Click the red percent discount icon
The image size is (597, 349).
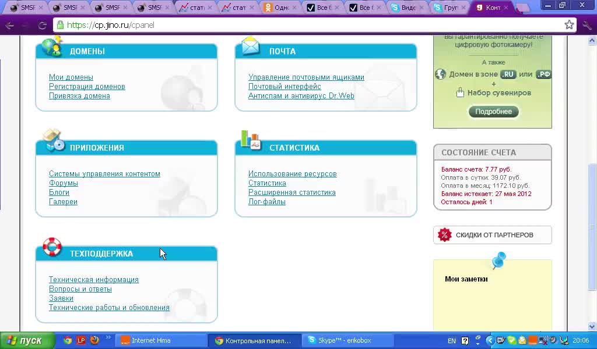click(445, 235)
